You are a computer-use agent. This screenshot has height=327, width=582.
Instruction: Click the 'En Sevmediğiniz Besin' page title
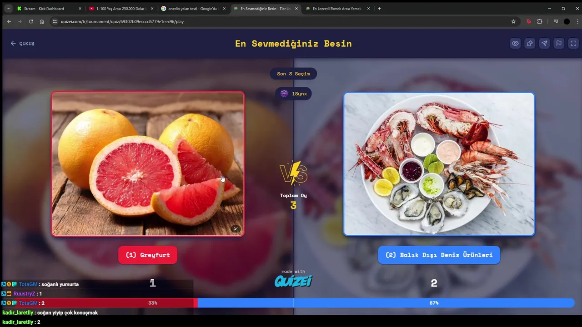pos(293,44)
